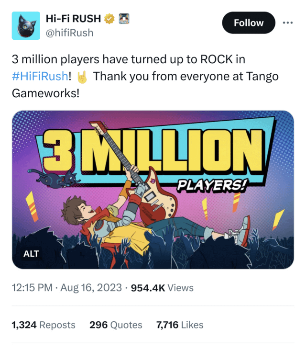
Task: Click the affiliate badge next to verified checkmark
Action: coord(124,19)
